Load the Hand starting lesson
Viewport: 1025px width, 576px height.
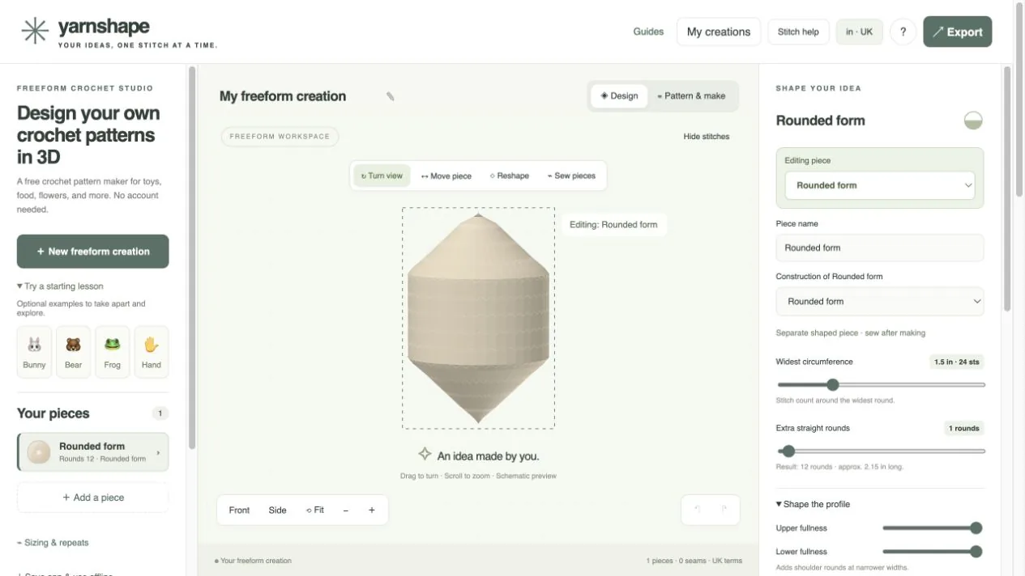(x=152, y=352)
